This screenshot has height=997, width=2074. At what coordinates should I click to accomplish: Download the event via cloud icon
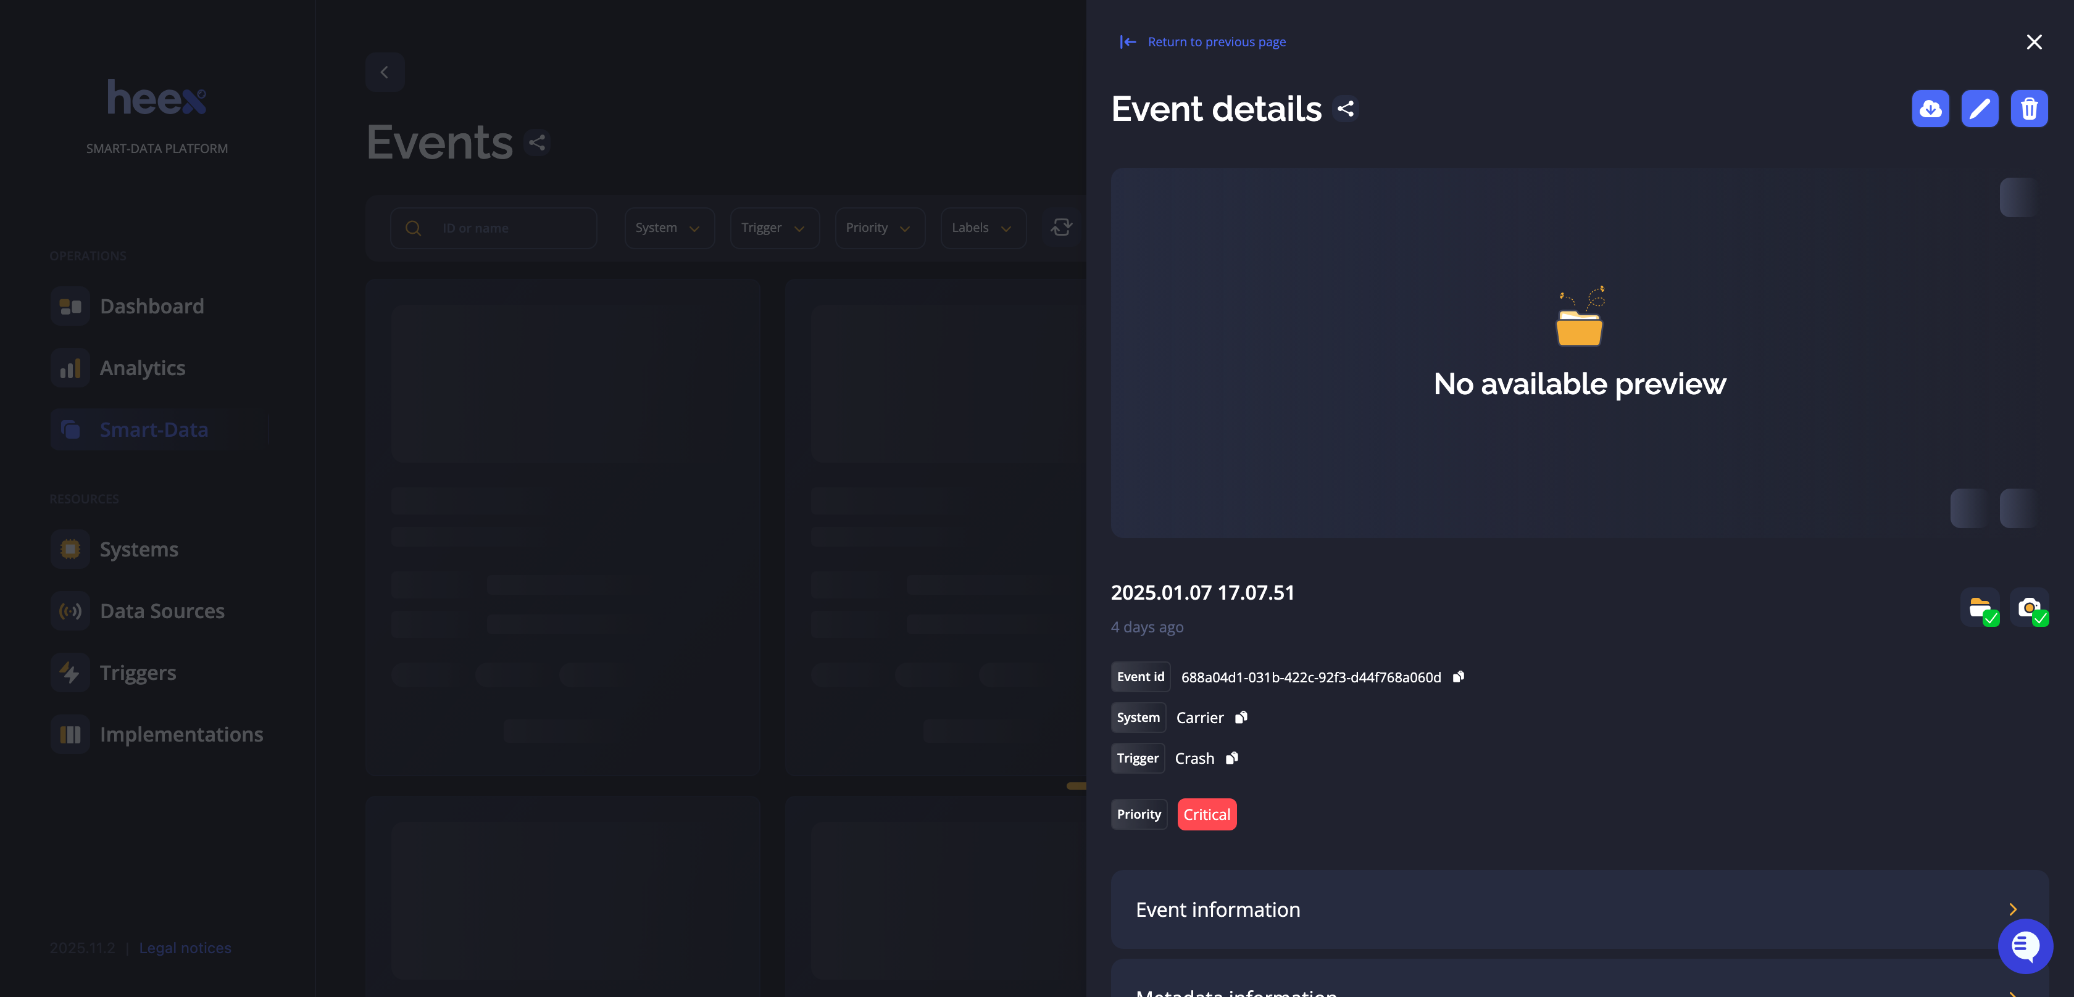coord(1930,109)
